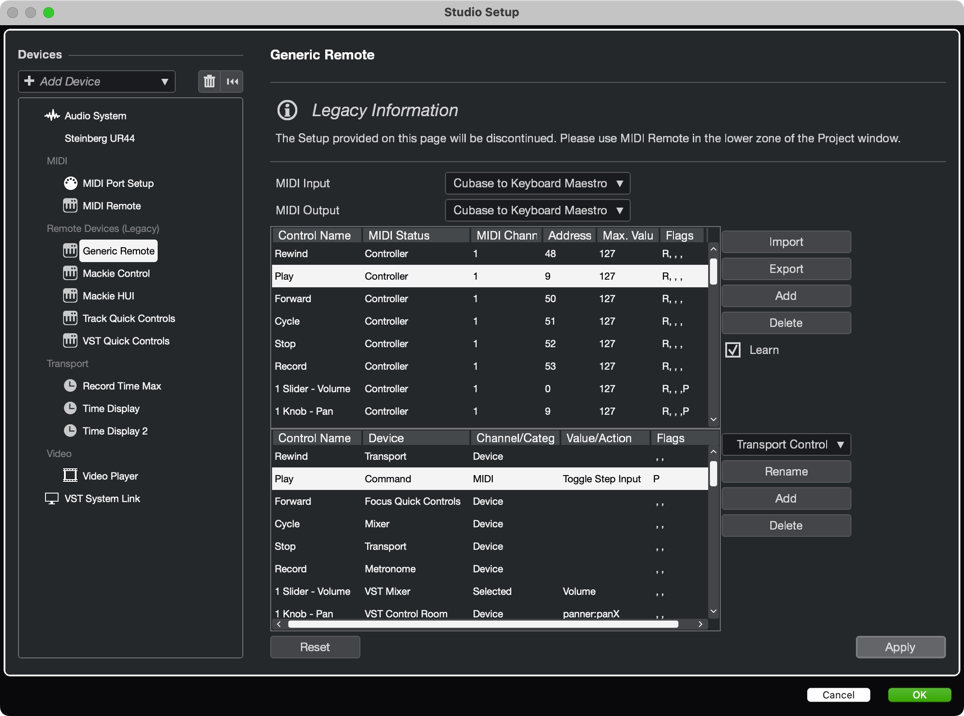
Task: Click the Import button
Action: pyautogui.click(x=786, y=242)
